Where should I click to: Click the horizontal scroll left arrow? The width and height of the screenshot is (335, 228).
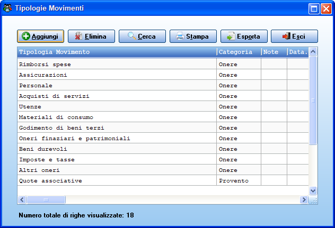pyautogui.click(x=22, y=200)
